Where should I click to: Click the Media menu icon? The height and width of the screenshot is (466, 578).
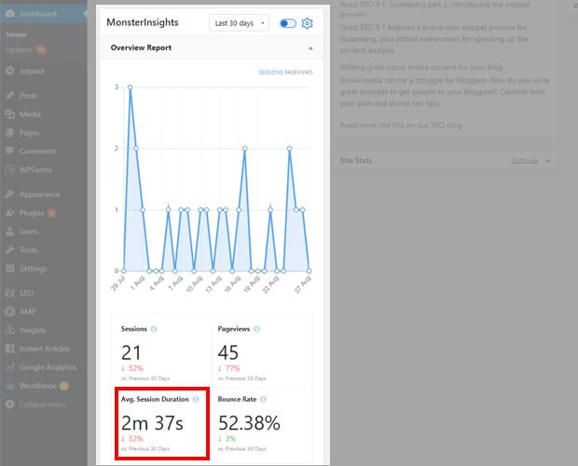tap(10, 115)
